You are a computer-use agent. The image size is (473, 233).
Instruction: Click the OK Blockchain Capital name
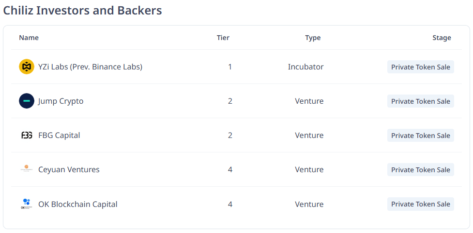point(77,204)
